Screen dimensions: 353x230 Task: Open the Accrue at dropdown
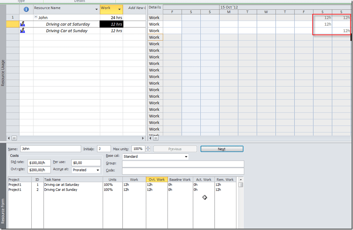point(98,170)
